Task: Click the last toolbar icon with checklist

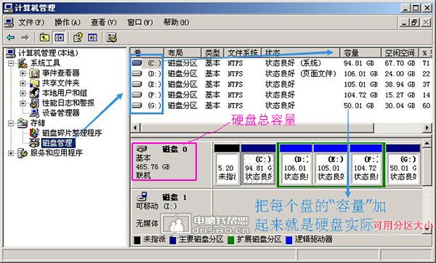Action: coord(112,37)
